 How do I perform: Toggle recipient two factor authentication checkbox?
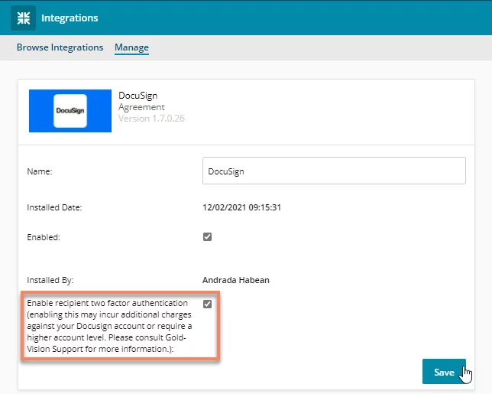[207, 304]
